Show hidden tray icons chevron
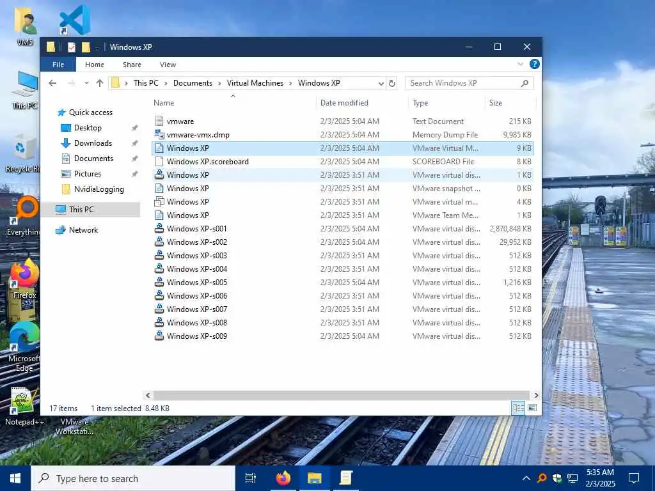This screenshot has width=655, height=491. point(526,478)
